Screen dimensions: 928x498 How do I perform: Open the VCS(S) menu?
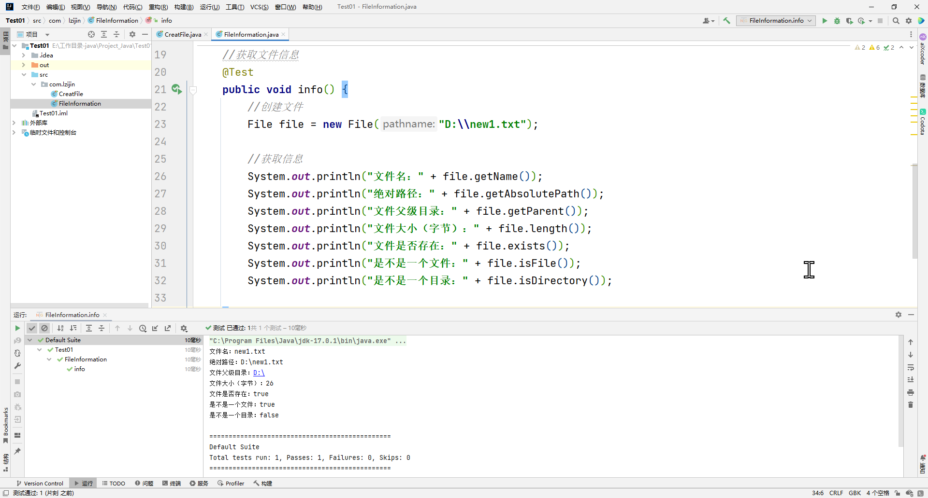pos(260,7)
